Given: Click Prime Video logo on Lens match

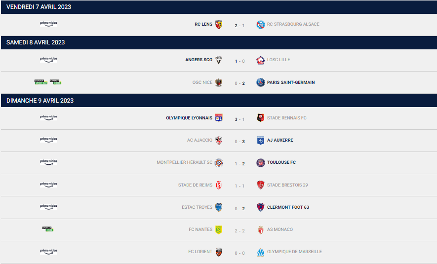Looking at the screenshot, I should pos(48,24).
